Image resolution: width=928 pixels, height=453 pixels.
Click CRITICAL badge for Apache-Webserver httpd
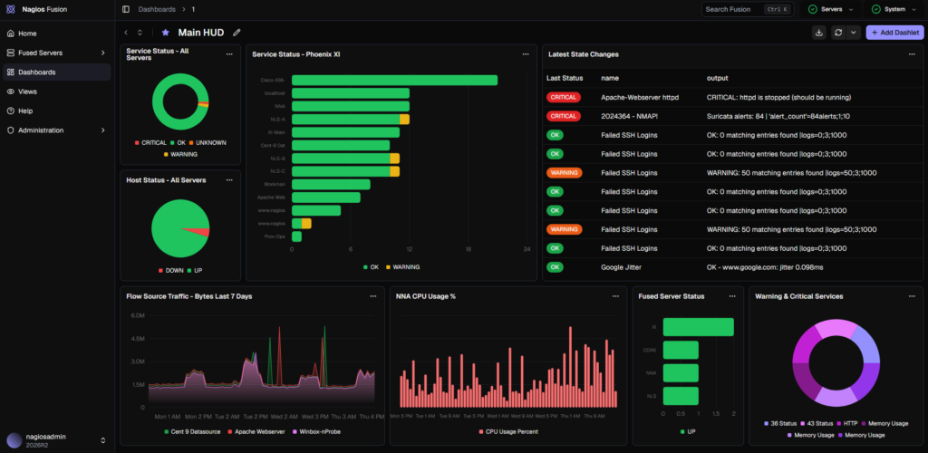coord(564,97)
